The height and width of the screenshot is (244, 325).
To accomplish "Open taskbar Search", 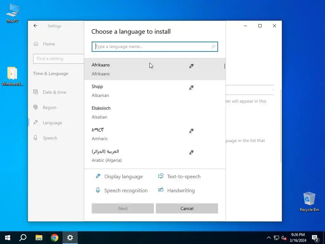I will (x=23, y=238).
